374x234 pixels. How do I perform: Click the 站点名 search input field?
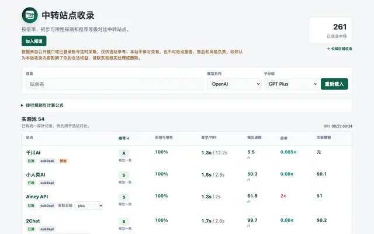point(115,84)
